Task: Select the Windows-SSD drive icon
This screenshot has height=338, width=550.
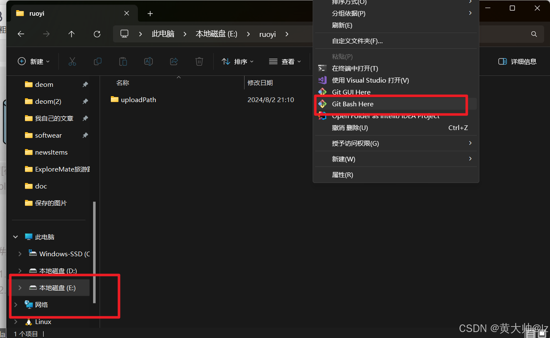Action: click(x=33, y=253)
